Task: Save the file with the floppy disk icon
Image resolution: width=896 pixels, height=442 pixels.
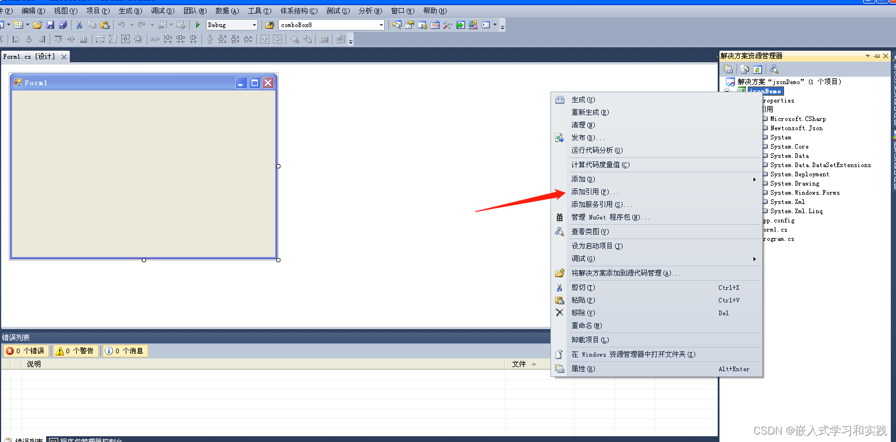Action: pyautogui.click(x=50, y=25)
